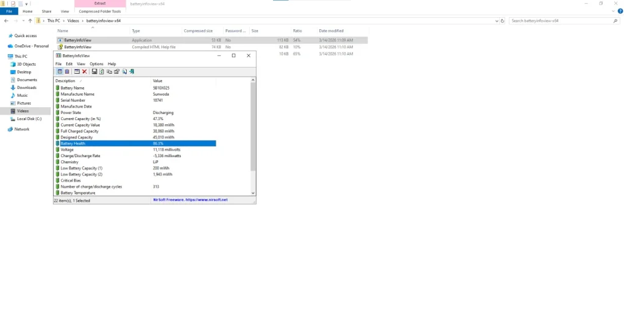This screenshot has width=624, height=326.
Task: Open Music folder in sidebar
Action: [22, 96]
